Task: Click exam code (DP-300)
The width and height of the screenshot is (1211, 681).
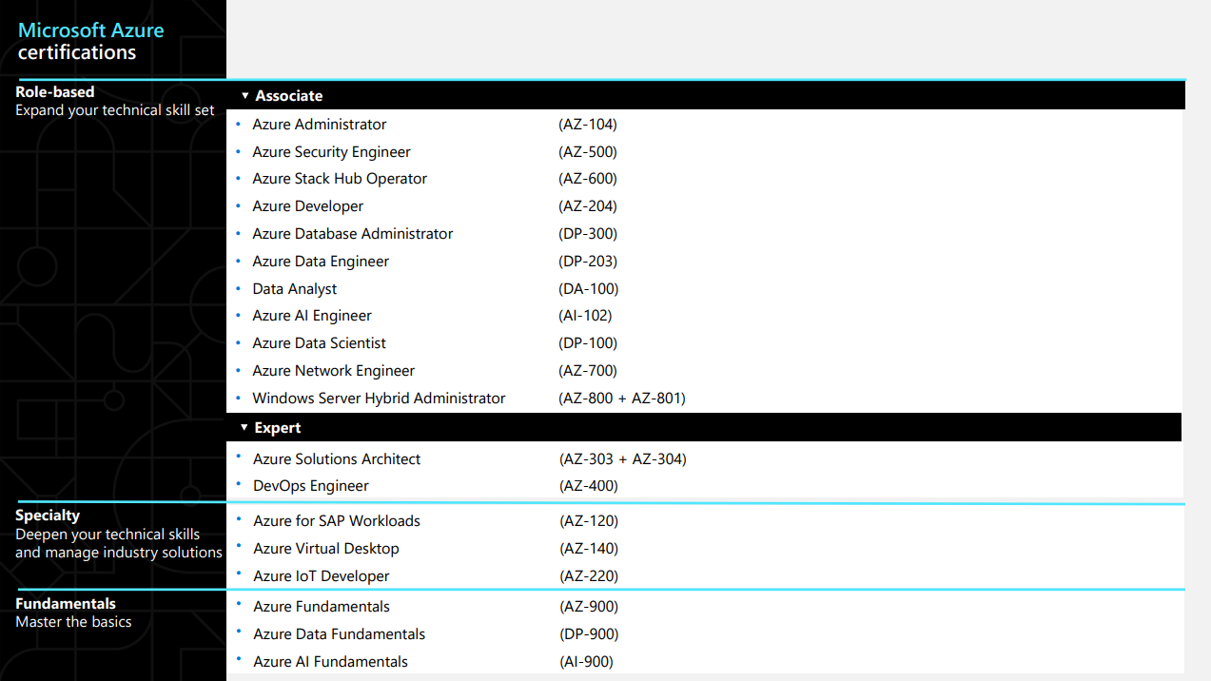Action: coord(588,234)
